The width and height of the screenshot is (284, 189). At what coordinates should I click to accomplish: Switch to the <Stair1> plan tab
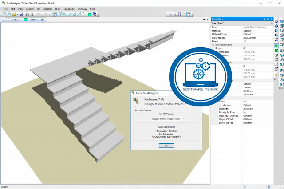(x=13, y=20)
